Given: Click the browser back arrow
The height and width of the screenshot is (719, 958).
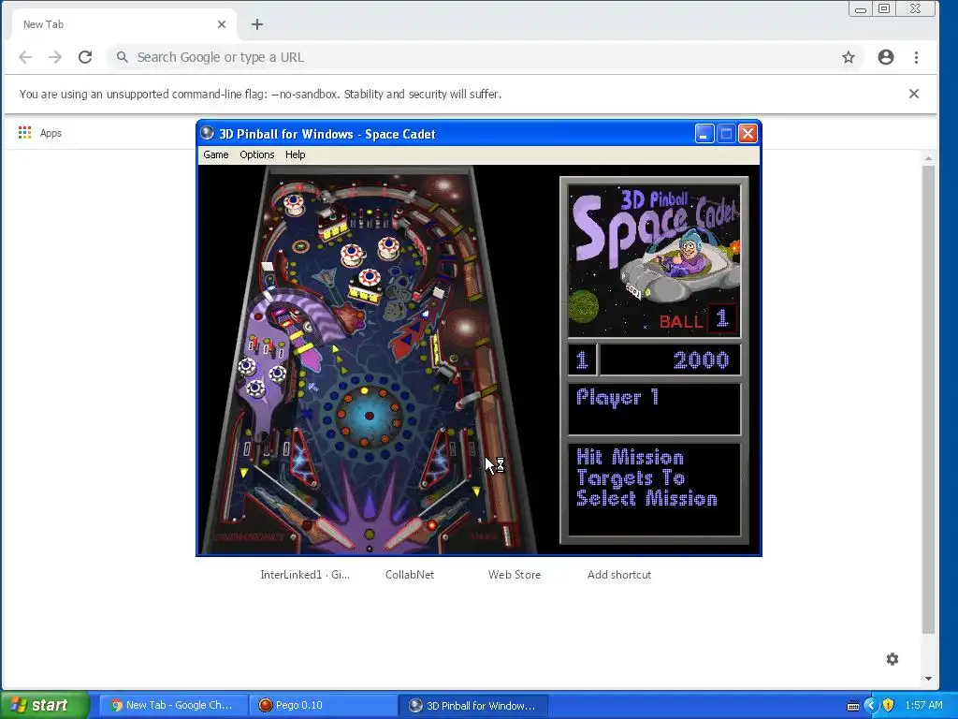Looking at the screenshot, I should coord(25,57).
